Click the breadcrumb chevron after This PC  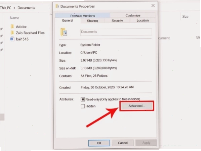click(14, 8)
